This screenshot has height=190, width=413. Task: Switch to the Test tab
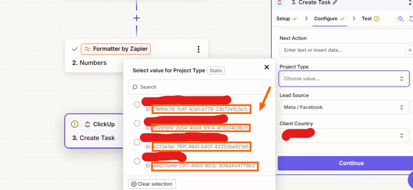click(x=370, y=19)
